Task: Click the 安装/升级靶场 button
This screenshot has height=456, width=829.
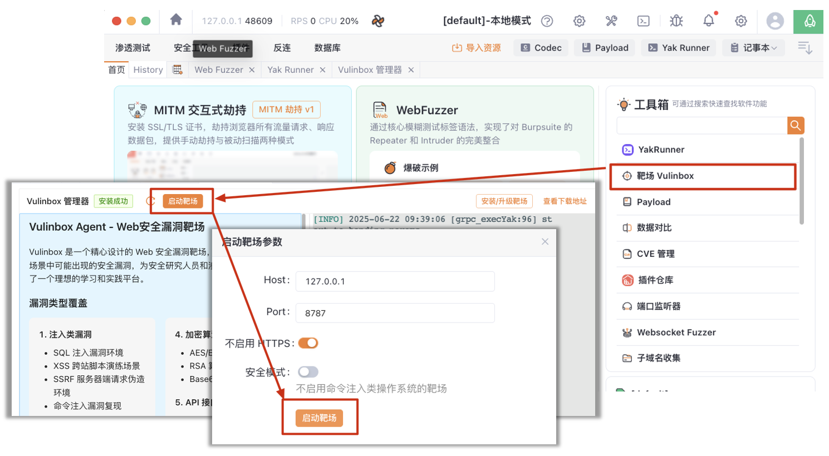Action: pyautogui.click(x=504, y=201)
